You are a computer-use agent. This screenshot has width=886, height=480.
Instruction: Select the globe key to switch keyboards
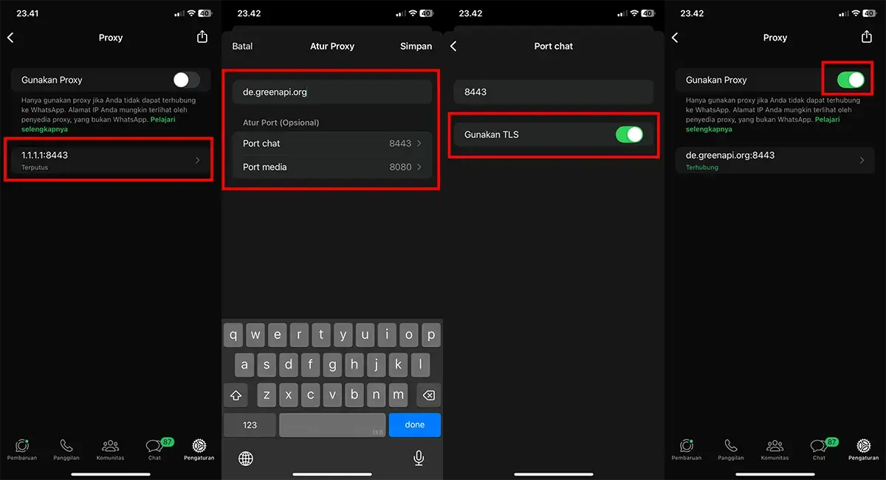coord(245,458)
